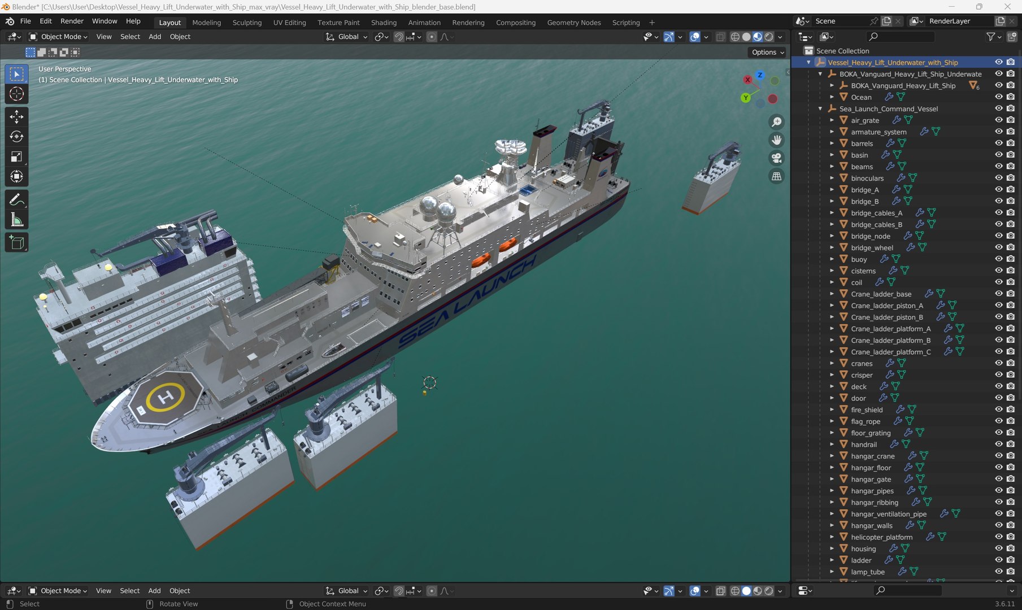Disable Sea_Launch_Command_Vessel in renders

(1011, 108)
